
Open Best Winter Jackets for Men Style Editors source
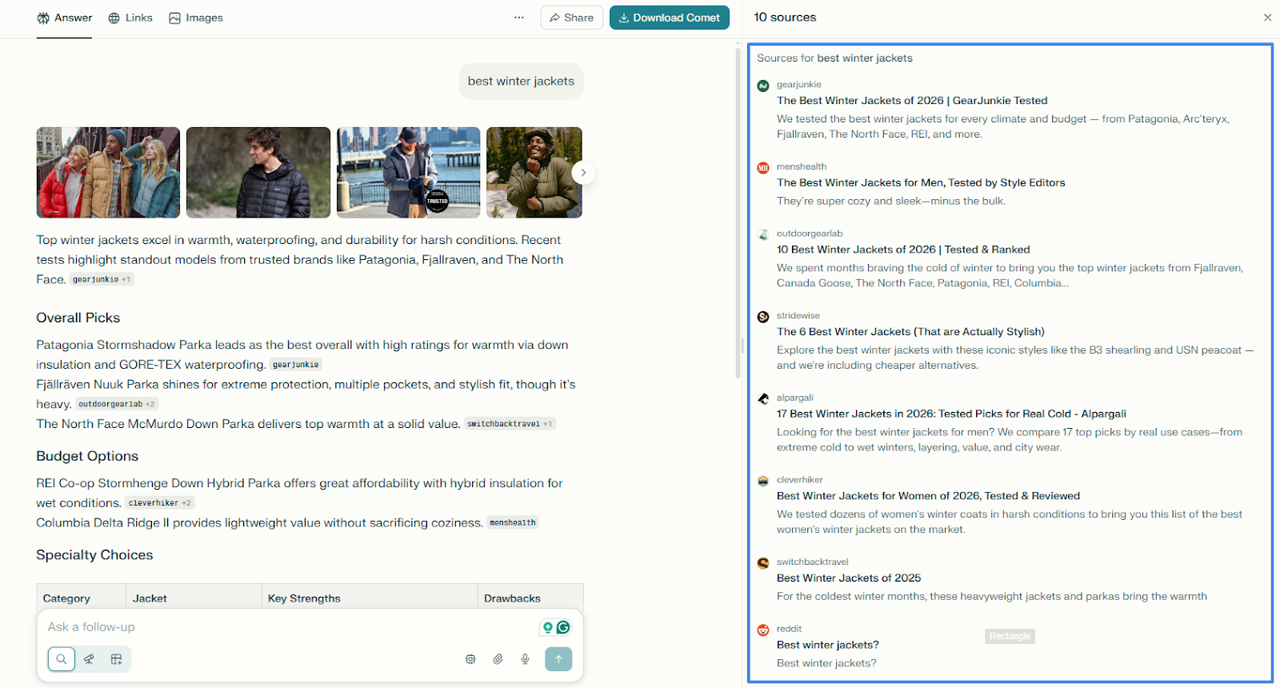(x=921, y=183)
